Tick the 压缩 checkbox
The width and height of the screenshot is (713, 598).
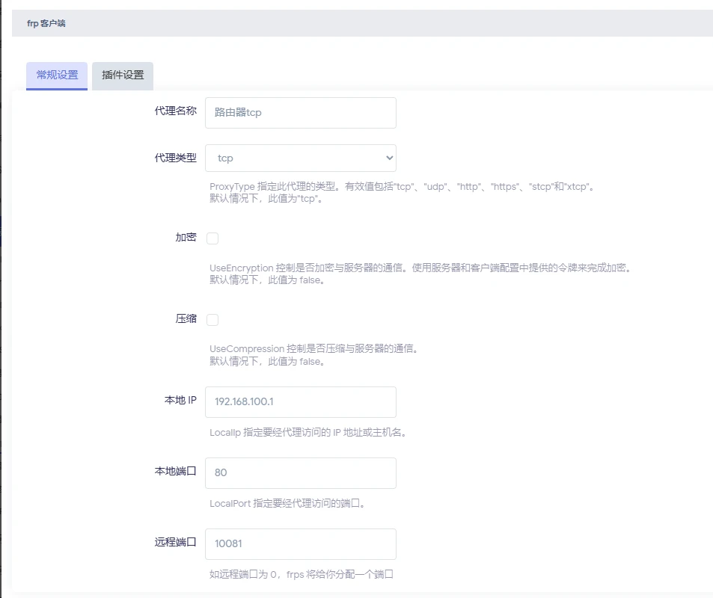pos(212,319)
